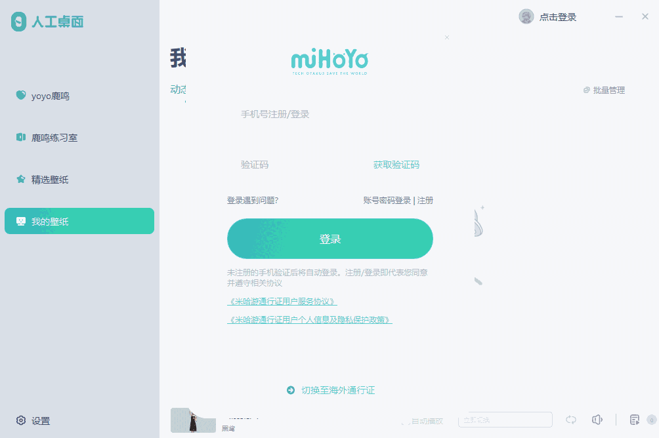
Task: Click the yoyo鹿鸣 heart icon
Action: click(20, 95)
